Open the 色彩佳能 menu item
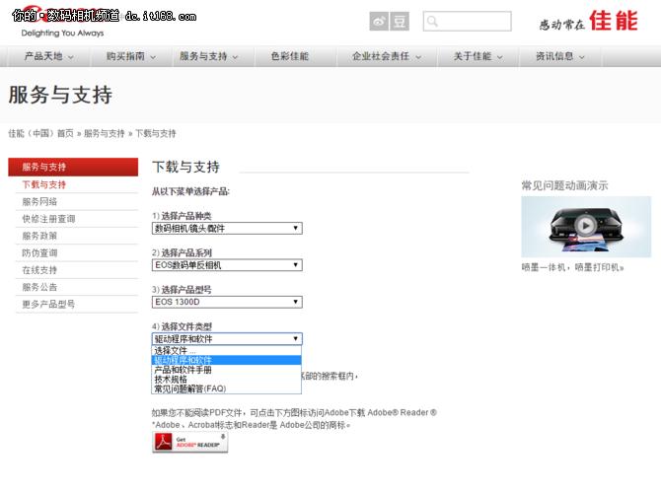The height and width of the screenshot is (494, 661). click(290, 56)
